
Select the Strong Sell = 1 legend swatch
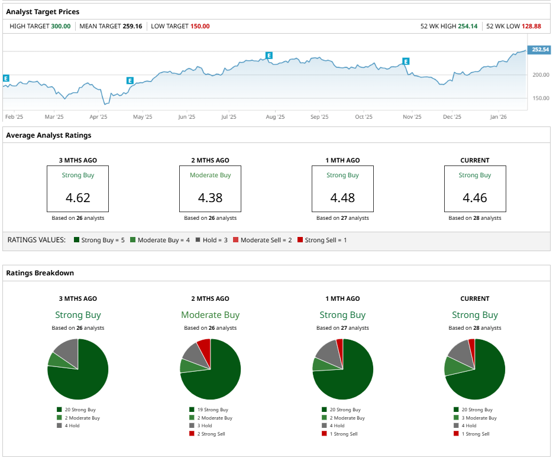[300, 241]
